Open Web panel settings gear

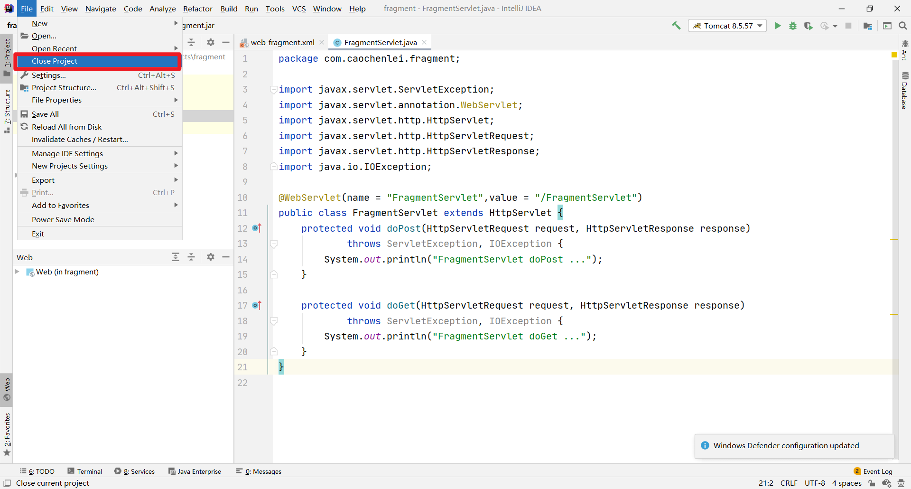pyautogui.click(x=211, y=257)
